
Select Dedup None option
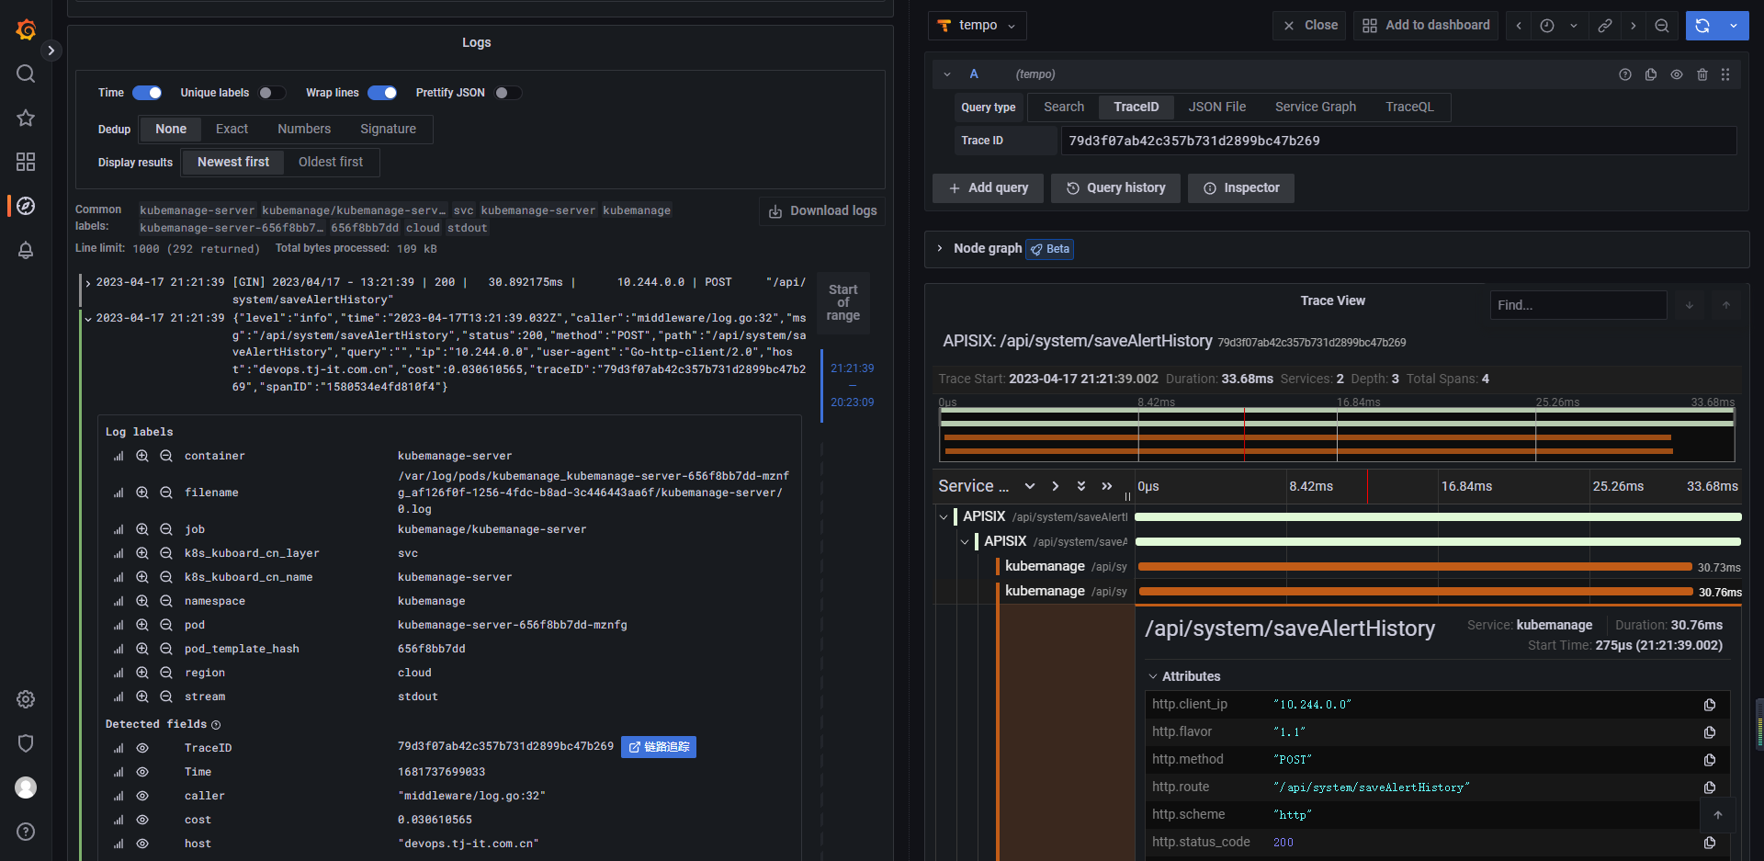click(171, 130)
